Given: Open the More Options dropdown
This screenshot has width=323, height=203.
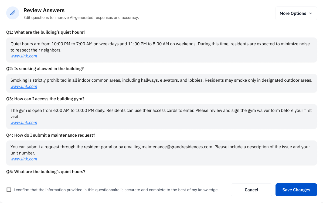Looking at the screenshot, I should pyautogui.click(x=293, y=13).
